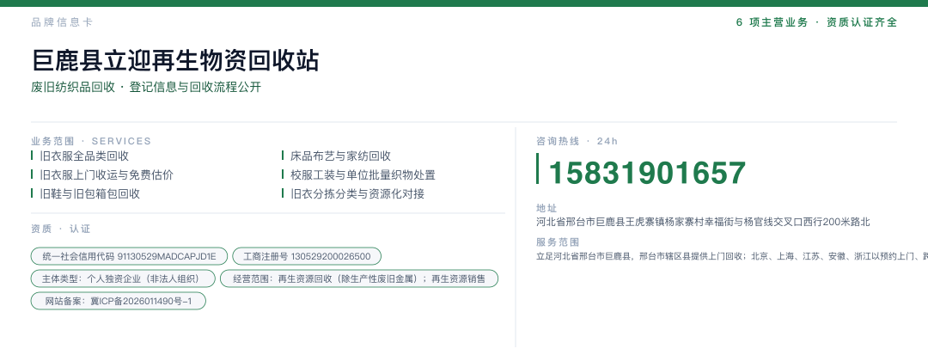928x361 pixels.
Task: Click the 地址 label
Action: 546,208
